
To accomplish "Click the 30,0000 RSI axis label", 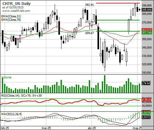I will [x=147, y=106].
